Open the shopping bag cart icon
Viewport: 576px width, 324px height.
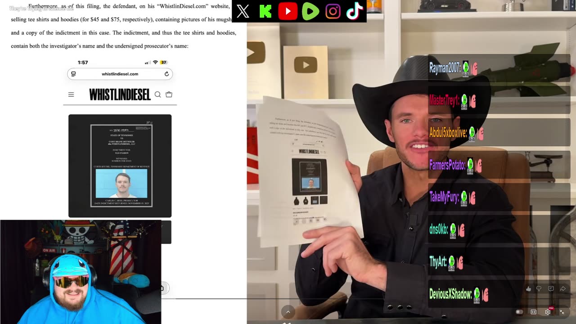(x=169, y=94)
